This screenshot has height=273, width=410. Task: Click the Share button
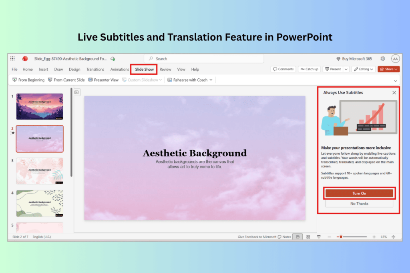(388, 69)
